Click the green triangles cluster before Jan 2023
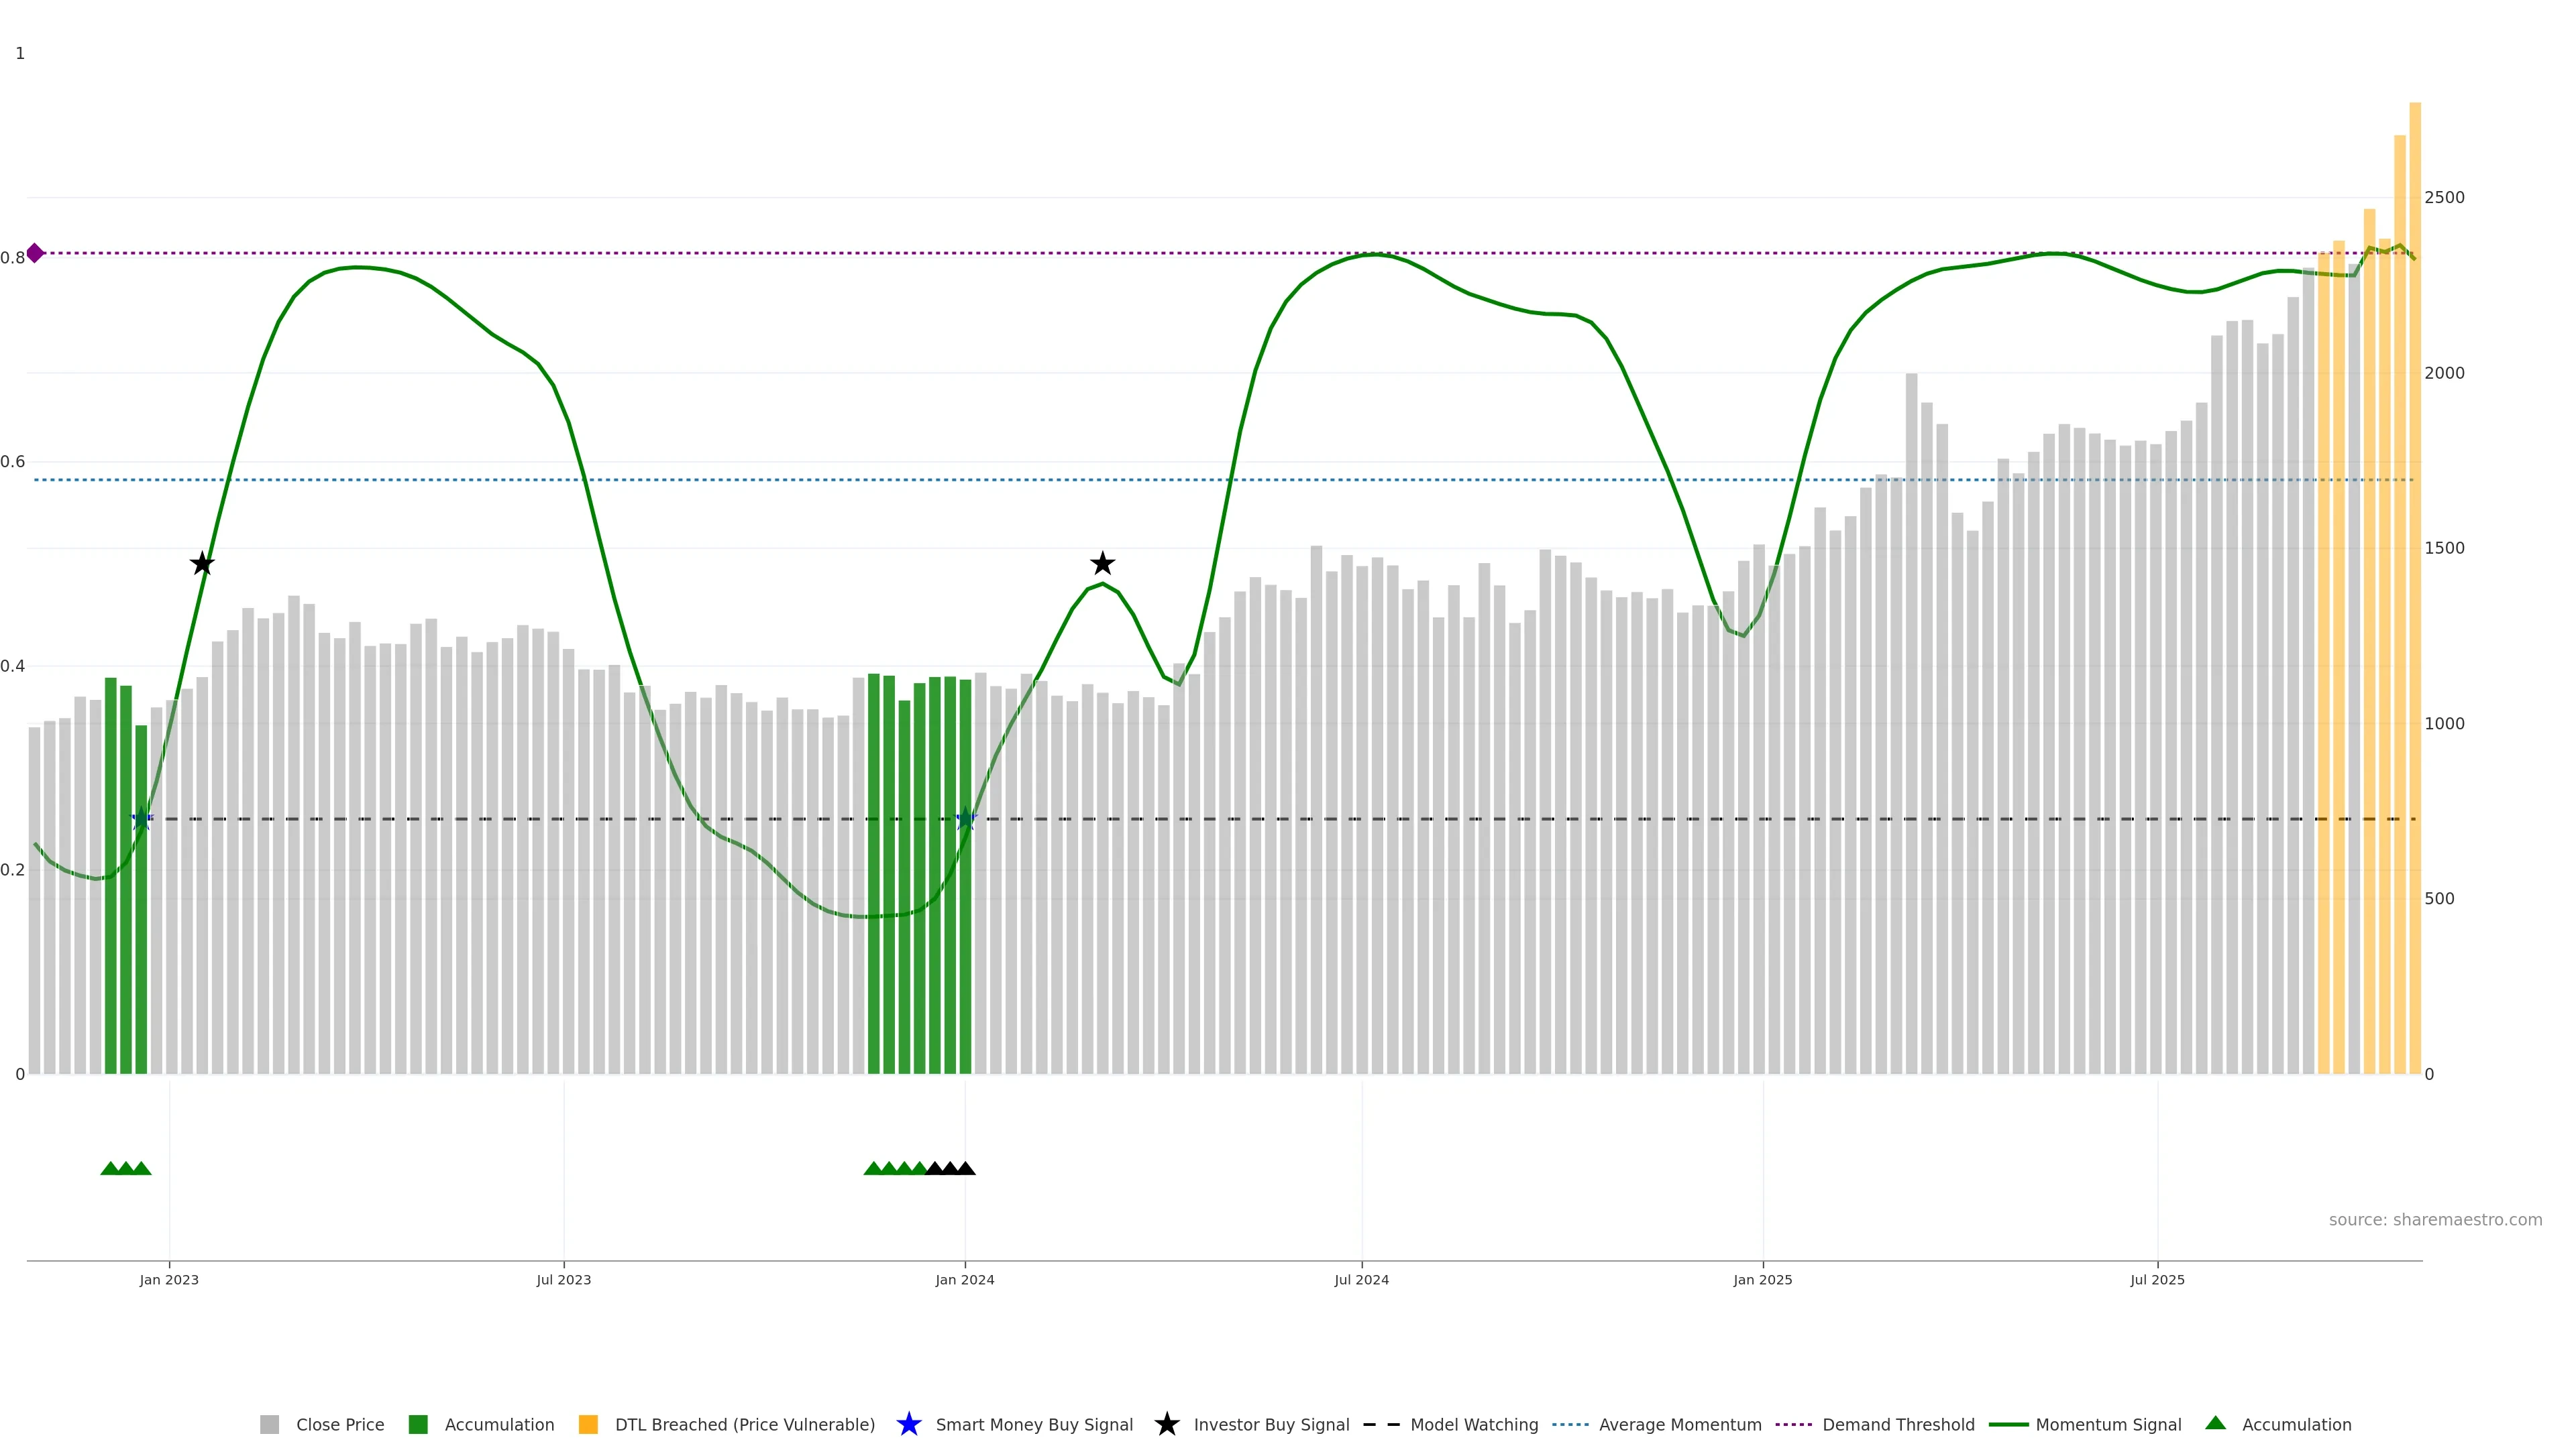2576x1448 pixels. 126,1168
